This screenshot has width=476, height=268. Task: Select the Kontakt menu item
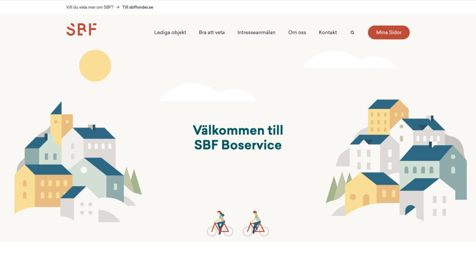[x=327, y=32]
